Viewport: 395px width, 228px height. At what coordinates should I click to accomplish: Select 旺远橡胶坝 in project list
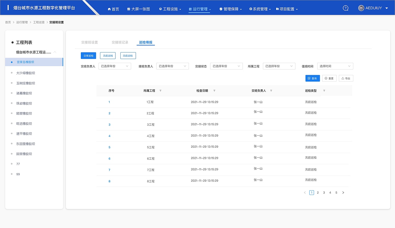pos(24,124)
